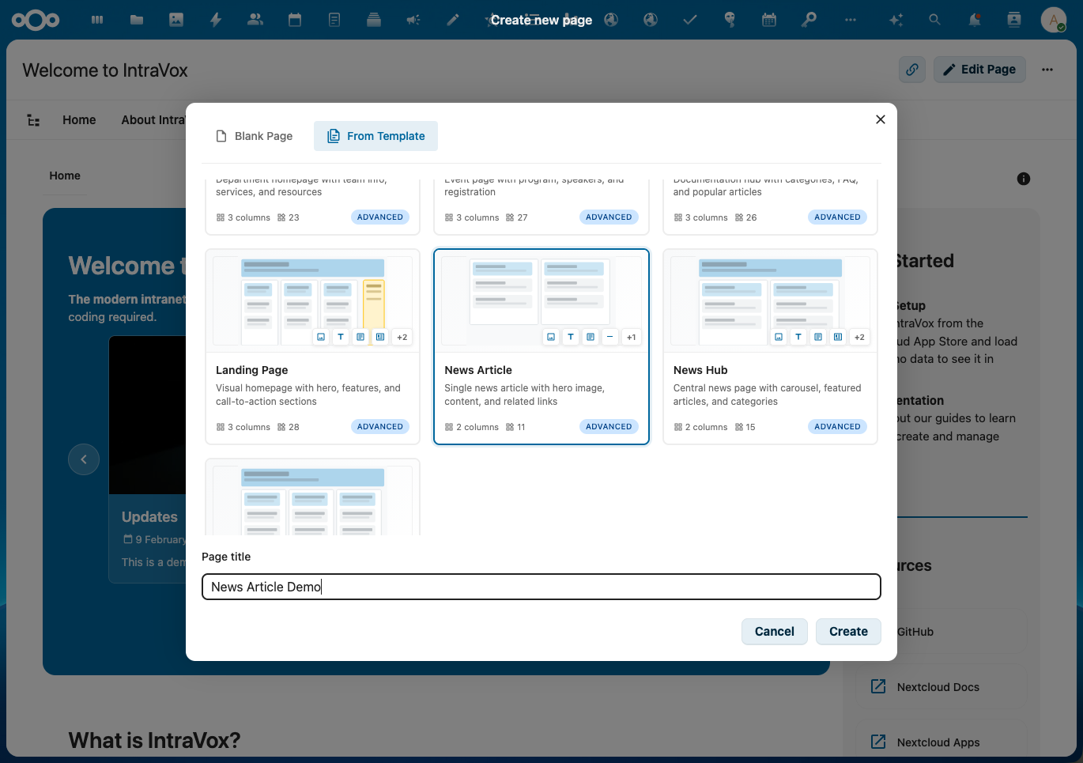Open the Activity app via lightning icon

pos(215,19)
